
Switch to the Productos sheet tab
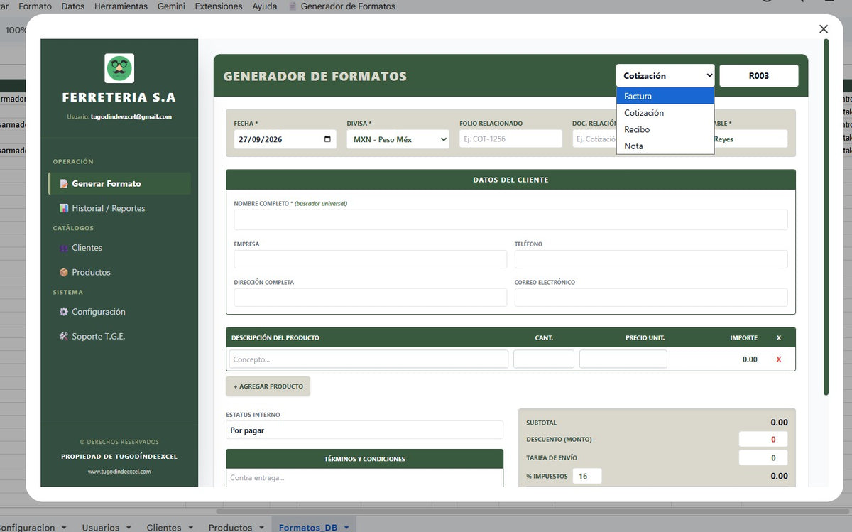[230, 528]
